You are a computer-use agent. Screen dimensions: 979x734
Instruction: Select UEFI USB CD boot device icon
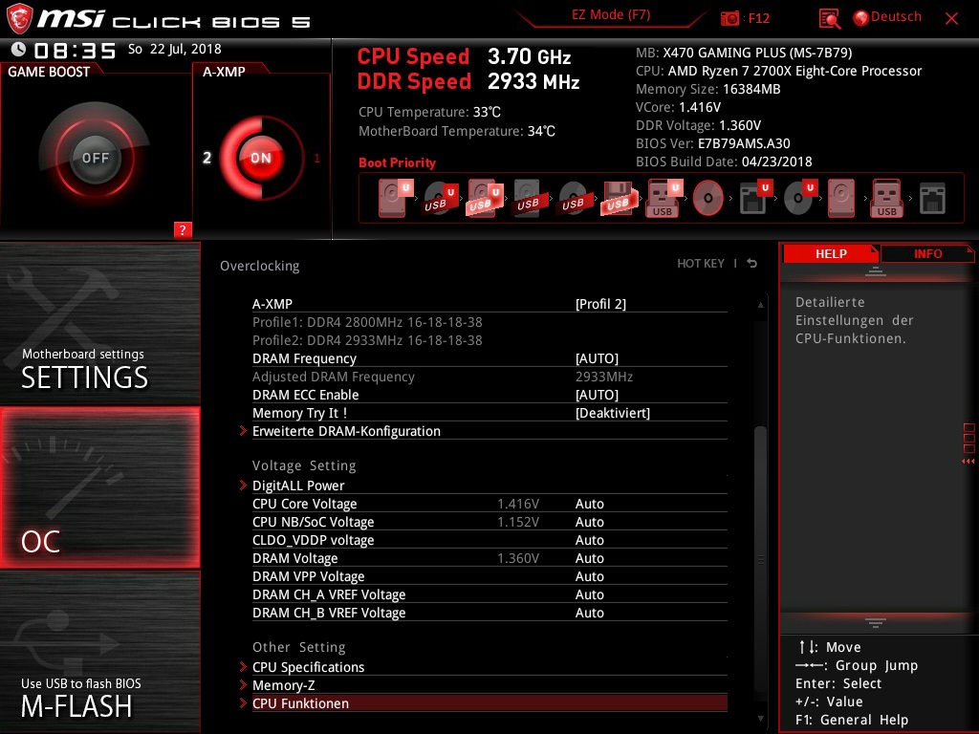click(441, 198)
